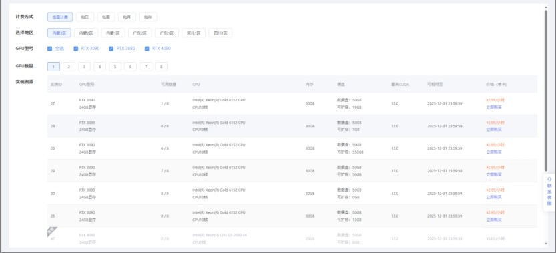Click 立即购买 for instance 26
Screen dimensions: 556x253
(x=494, y=152)
